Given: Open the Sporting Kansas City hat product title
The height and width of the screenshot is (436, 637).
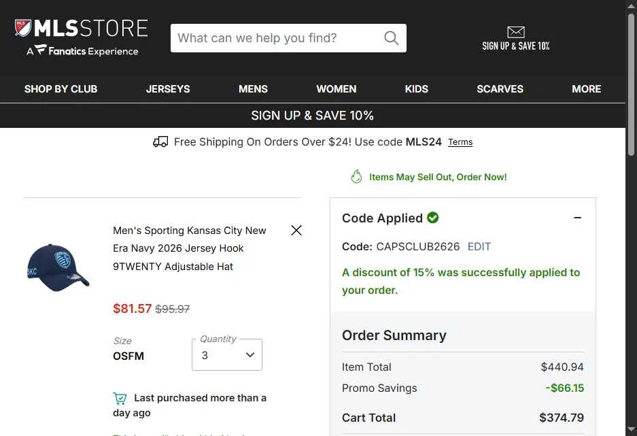Looking at the screenshot, I should [189, 248].
